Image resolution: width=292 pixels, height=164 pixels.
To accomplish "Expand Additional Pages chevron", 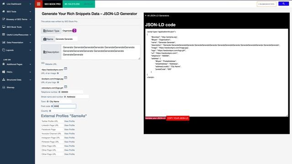I will coord(30,64).
